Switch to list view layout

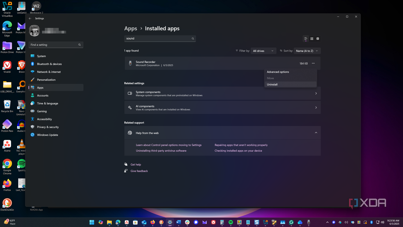point(306,39)
